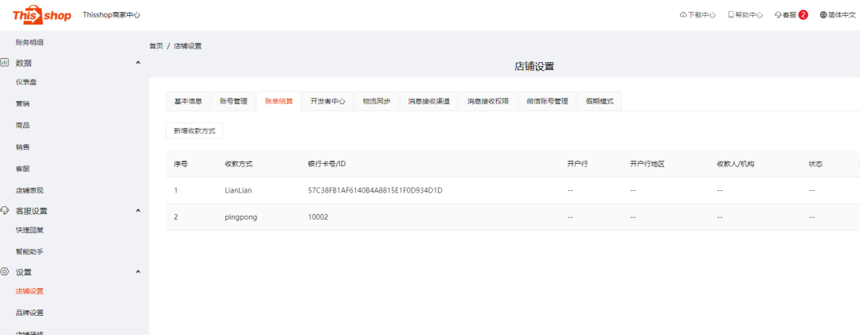Click the globe language icon
The image size is (860, 335).
tap(823, 15)
